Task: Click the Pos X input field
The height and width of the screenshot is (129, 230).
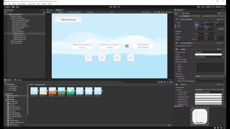Action: 199,25
